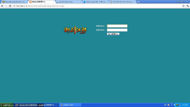The width and height of the screenshot is (190, 107).
Task: Click the address bar URL
Action: [x=40, y=6]
